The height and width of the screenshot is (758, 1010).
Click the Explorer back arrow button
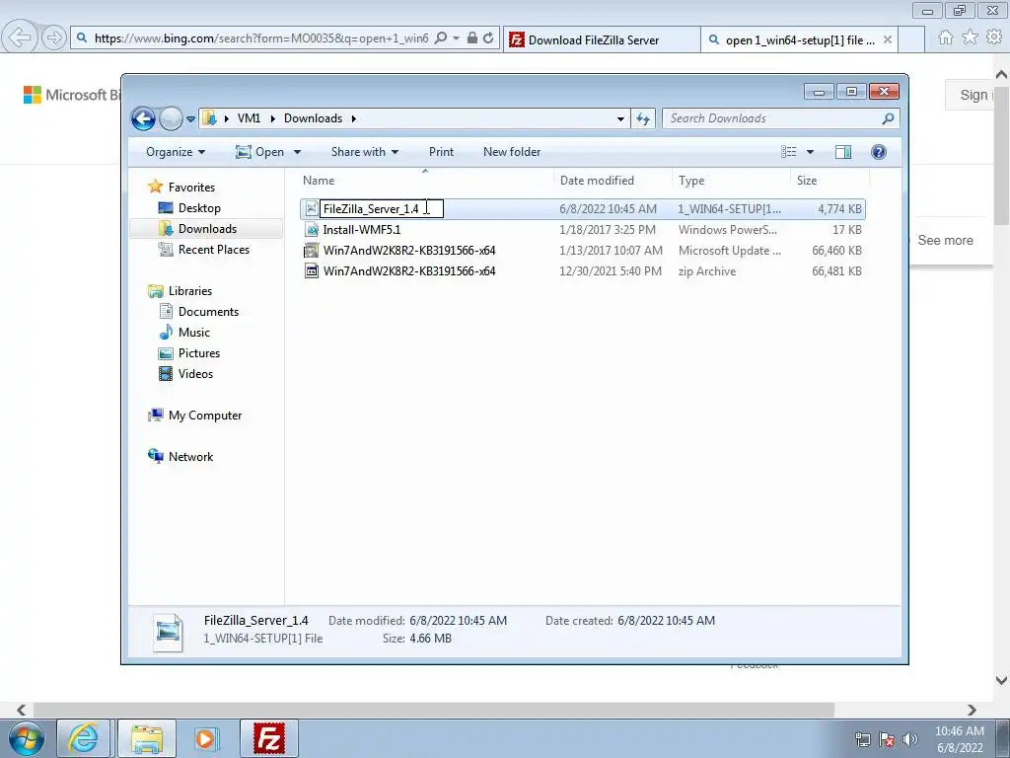point(143,118)
